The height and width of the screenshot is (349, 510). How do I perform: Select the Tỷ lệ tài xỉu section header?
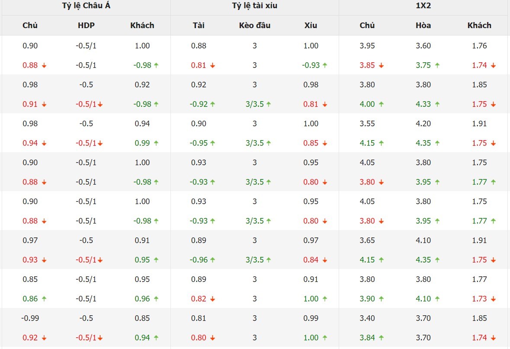(255, 6)
